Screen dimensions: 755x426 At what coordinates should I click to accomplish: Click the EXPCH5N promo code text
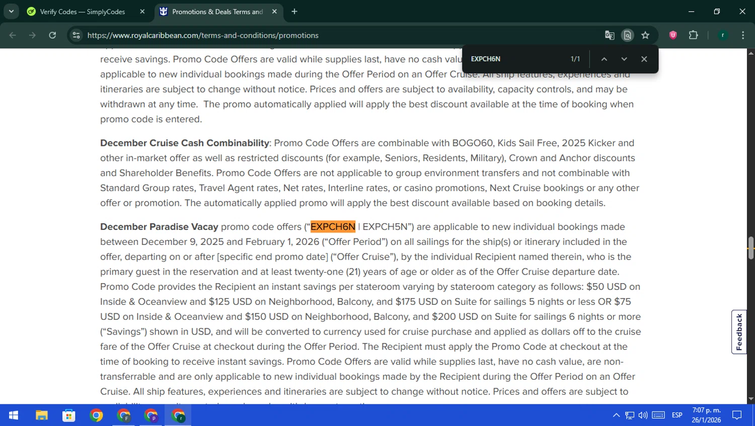(385, 227)
